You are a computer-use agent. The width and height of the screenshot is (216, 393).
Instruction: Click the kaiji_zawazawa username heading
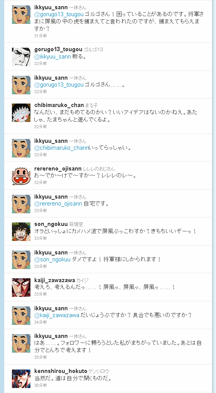tap(54, 280)
